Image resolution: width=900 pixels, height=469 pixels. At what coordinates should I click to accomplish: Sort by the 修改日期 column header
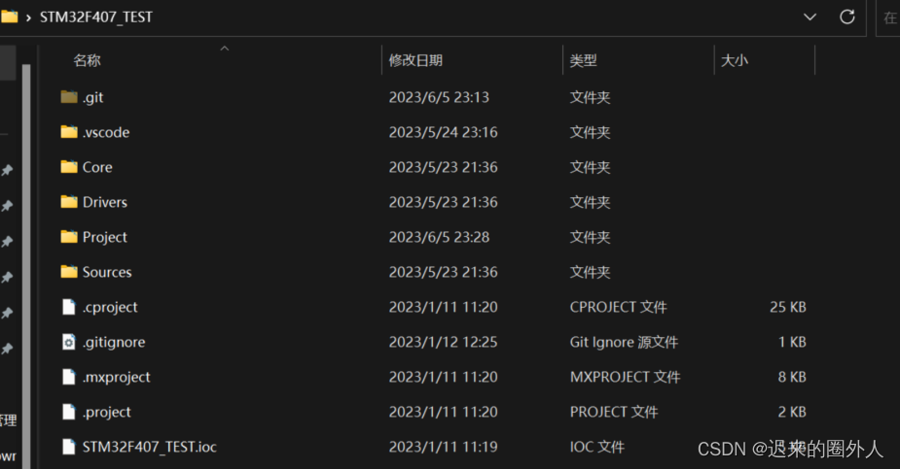click(415, 60)
